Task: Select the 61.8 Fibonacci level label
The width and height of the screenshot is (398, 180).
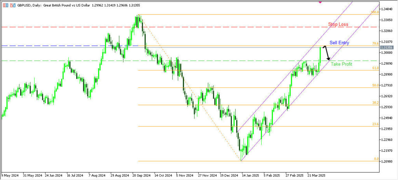Action: point(375,68)
